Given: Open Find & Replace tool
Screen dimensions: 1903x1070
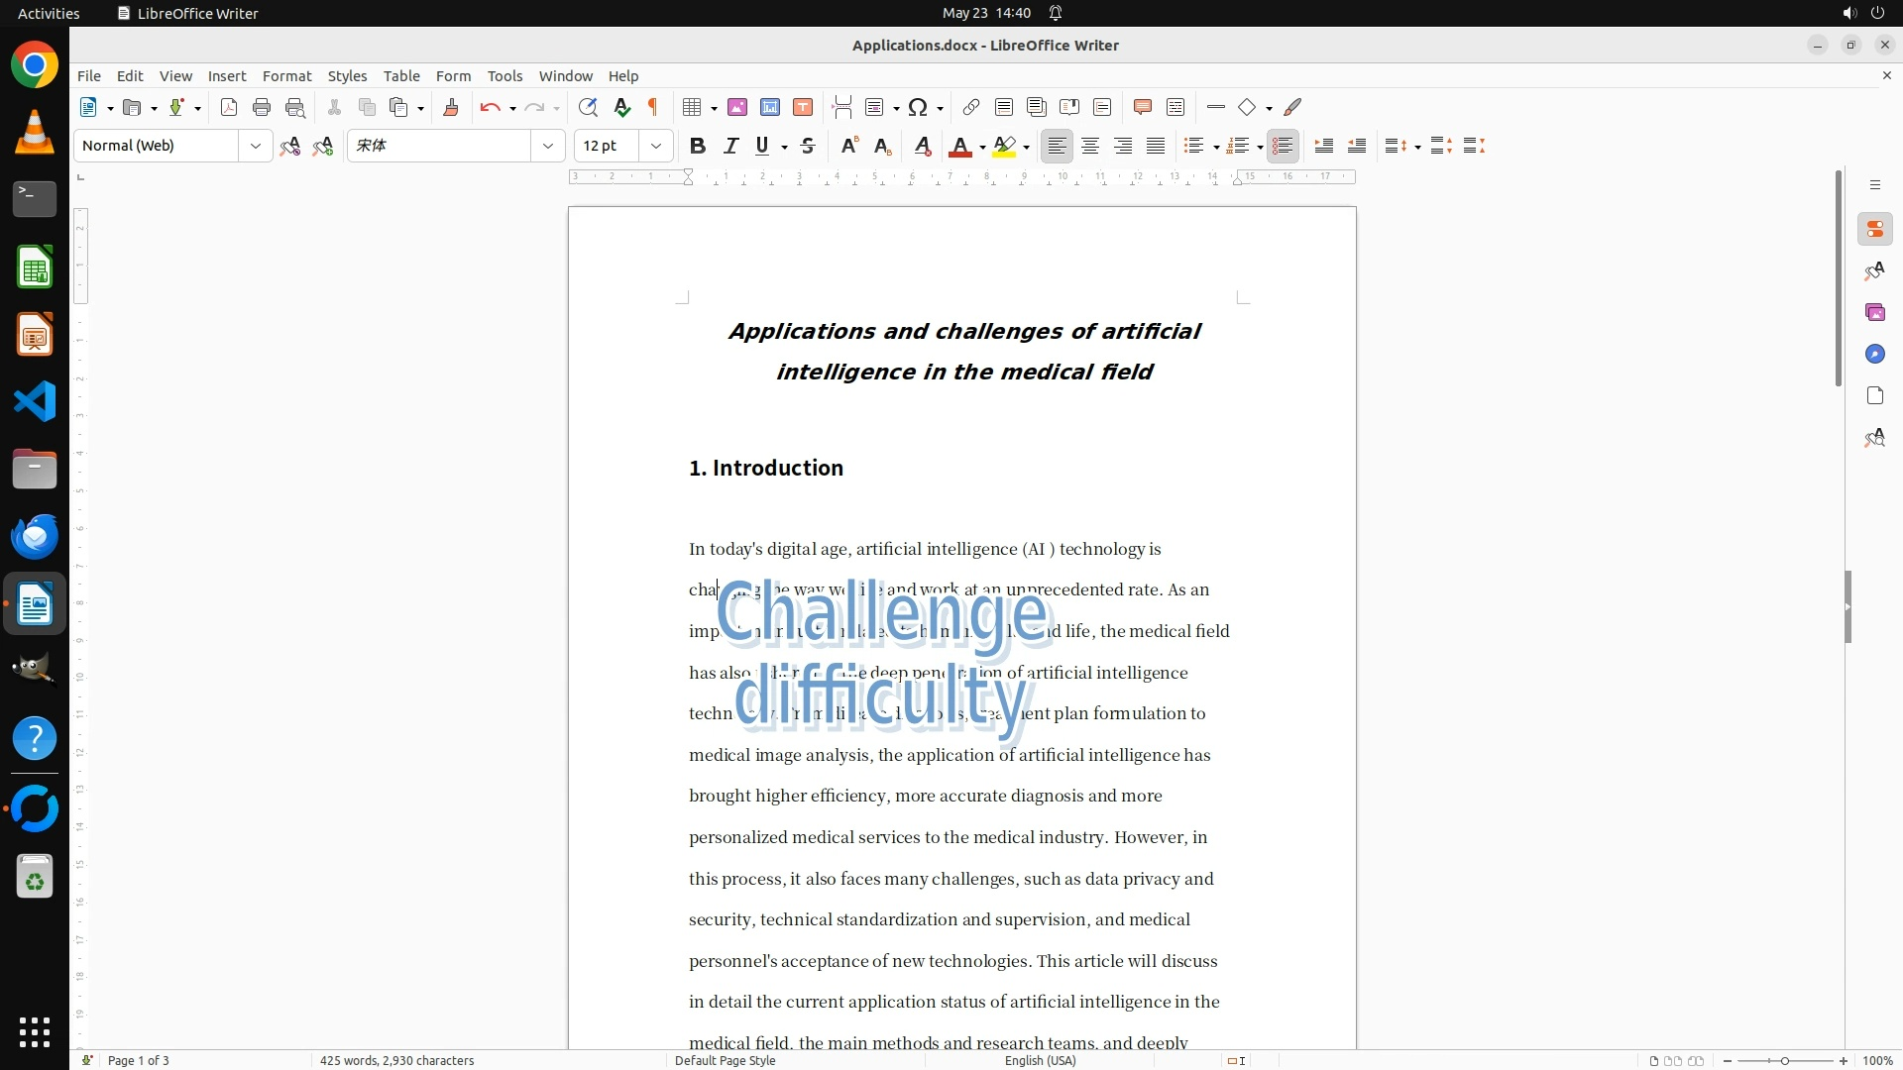Looking at the screenshot, I should coord(588,108).
